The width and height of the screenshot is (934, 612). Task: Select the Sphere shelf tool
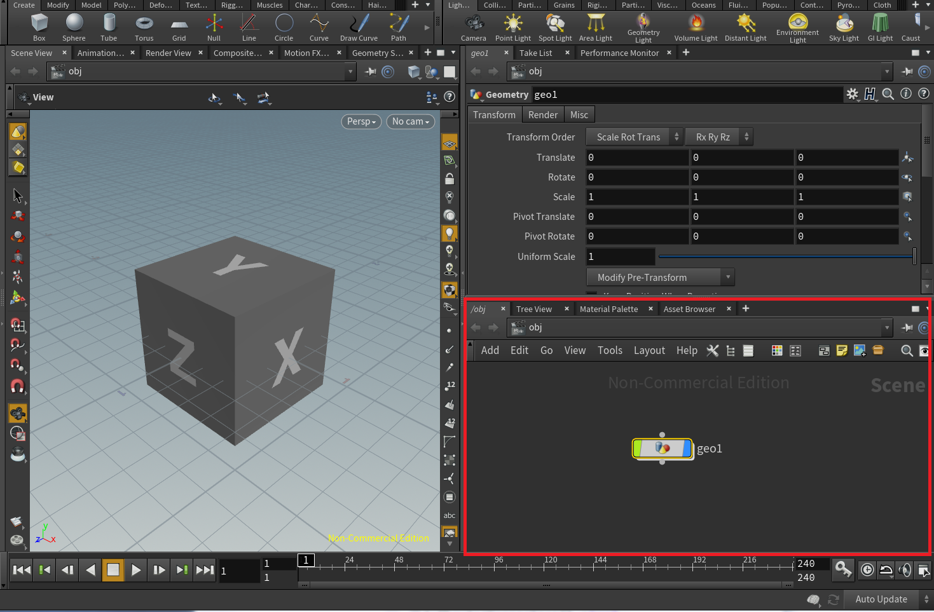[74, 27]
